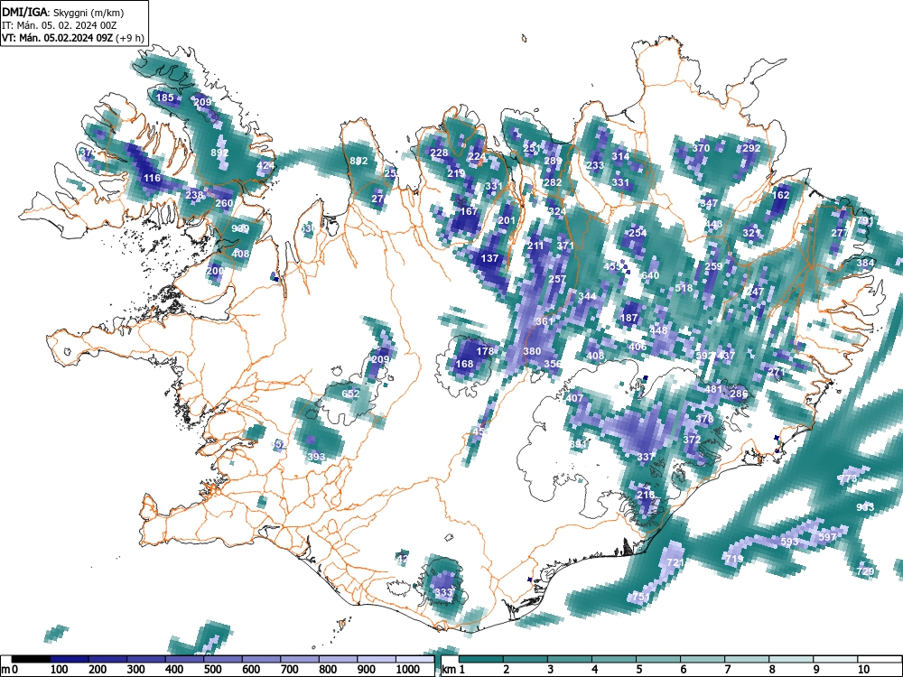Select the map value '251'
903x677 pixels.
pyautogui.click(x=532, y=148)
